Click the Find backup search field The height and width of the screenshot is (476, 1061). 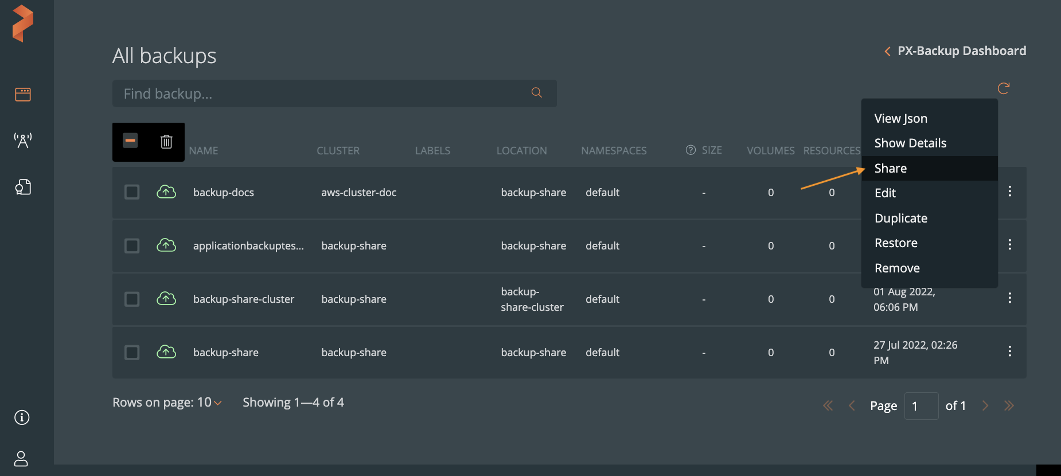point(321,93)
